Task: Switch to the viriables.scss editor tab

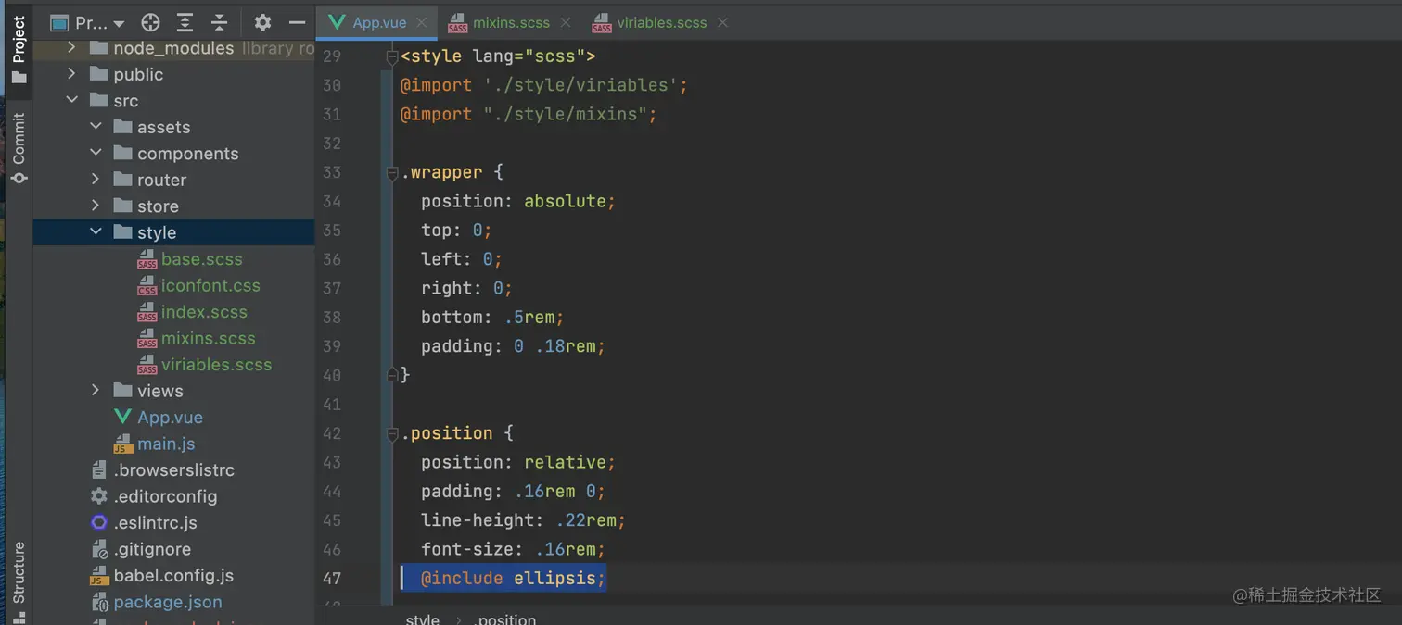Action: point(662,22)
